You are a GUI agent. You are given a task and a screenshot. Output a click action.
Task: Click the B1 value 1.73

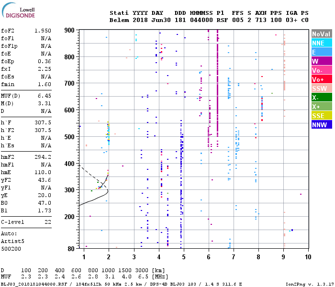pos(45,210)
